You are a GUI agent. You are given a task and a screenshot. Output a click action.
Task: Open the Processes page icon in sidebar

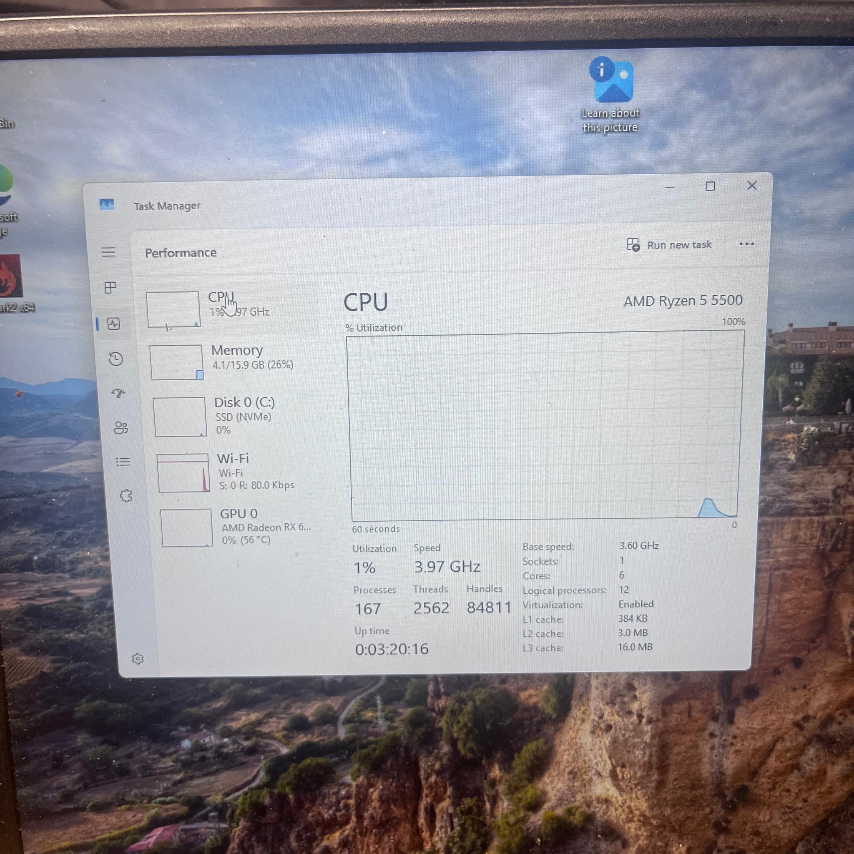[110, 288]
